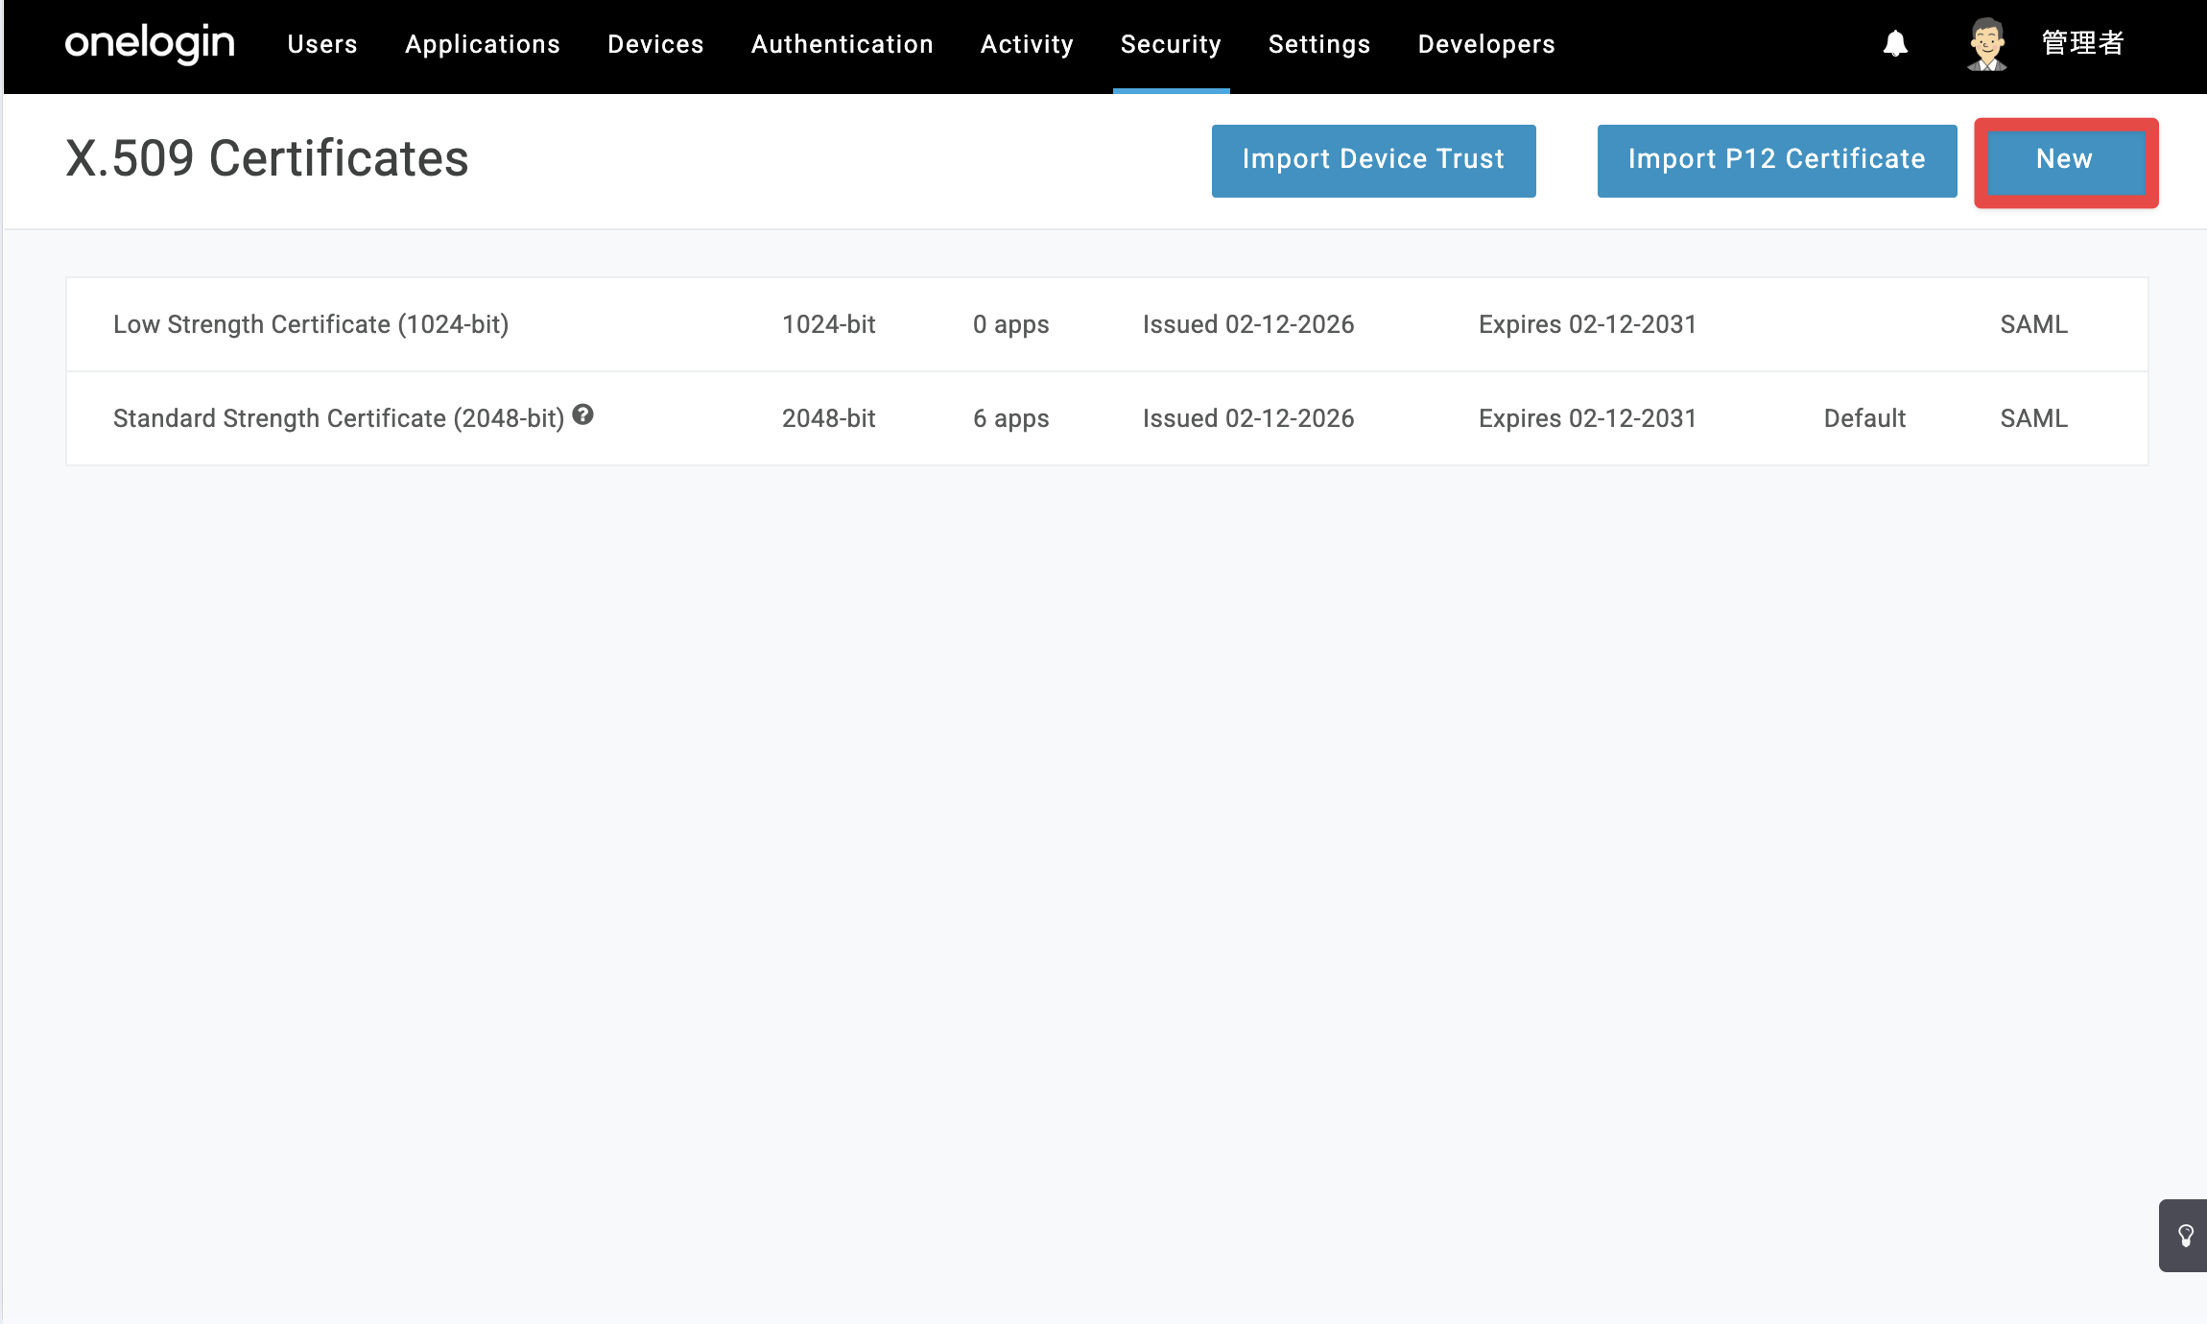Screen dimensions: 2207x1324
Task: Open the 管理者 account menu
Action: click(x=2082, y=44)
